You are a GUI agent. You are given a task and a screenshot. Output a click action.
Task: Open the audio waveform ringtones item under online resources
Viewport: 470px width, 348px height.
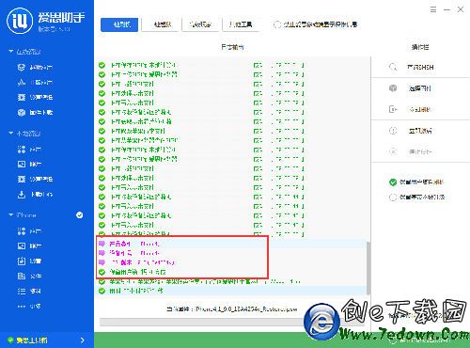(35, 83)
